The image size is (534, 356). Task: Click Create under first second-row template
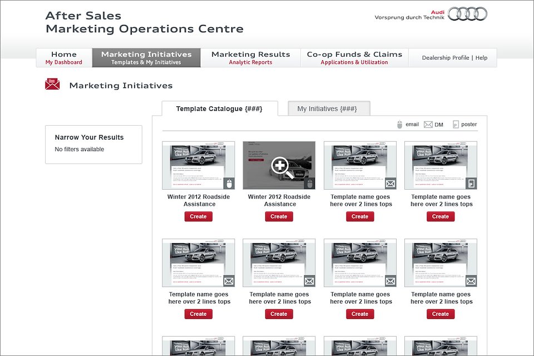[x=199, y=314]
